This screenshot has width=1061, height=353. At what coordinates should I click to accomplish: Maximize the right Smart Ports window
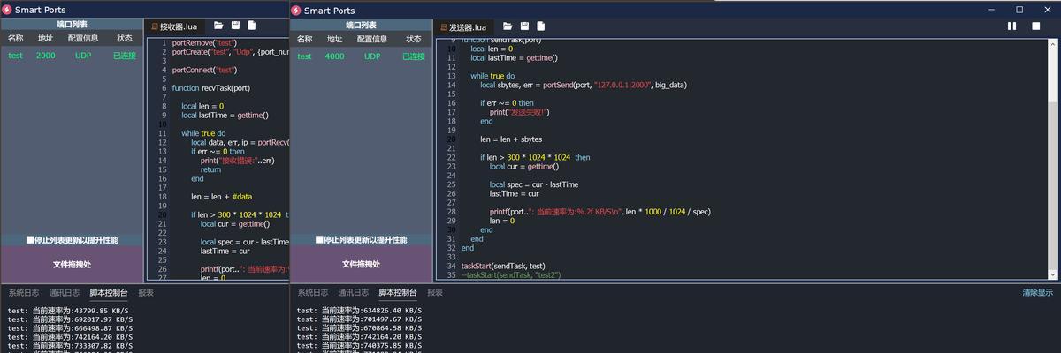point(1019,10)
